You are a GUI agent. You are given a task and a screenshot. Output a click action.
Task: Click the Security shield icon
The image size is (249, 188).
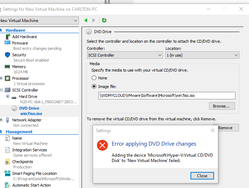click(x=7, y=55)
